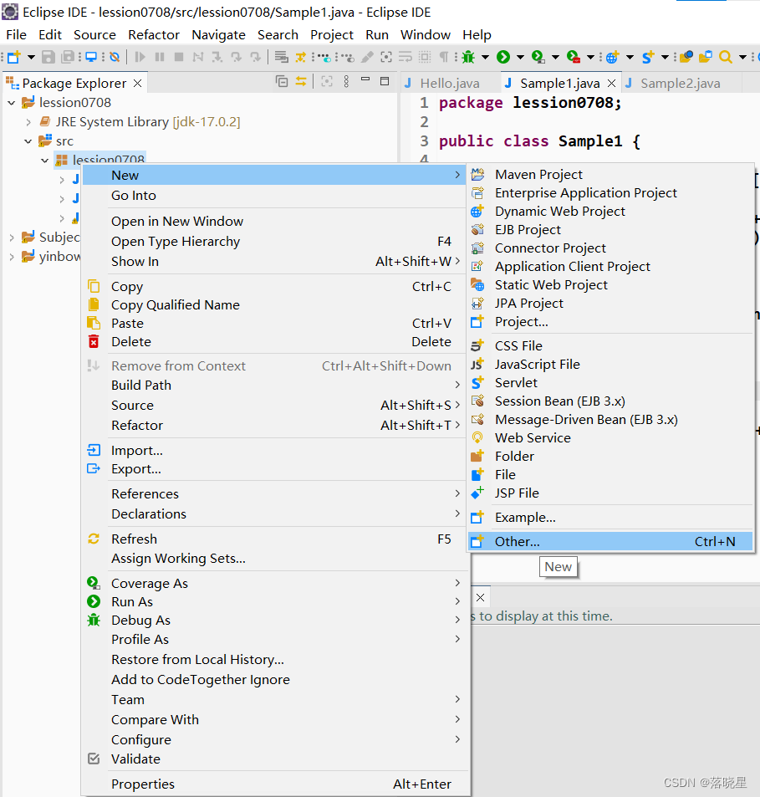Choose JavaScript File in New submenu
760x797 pixels.
coord(610,365)
